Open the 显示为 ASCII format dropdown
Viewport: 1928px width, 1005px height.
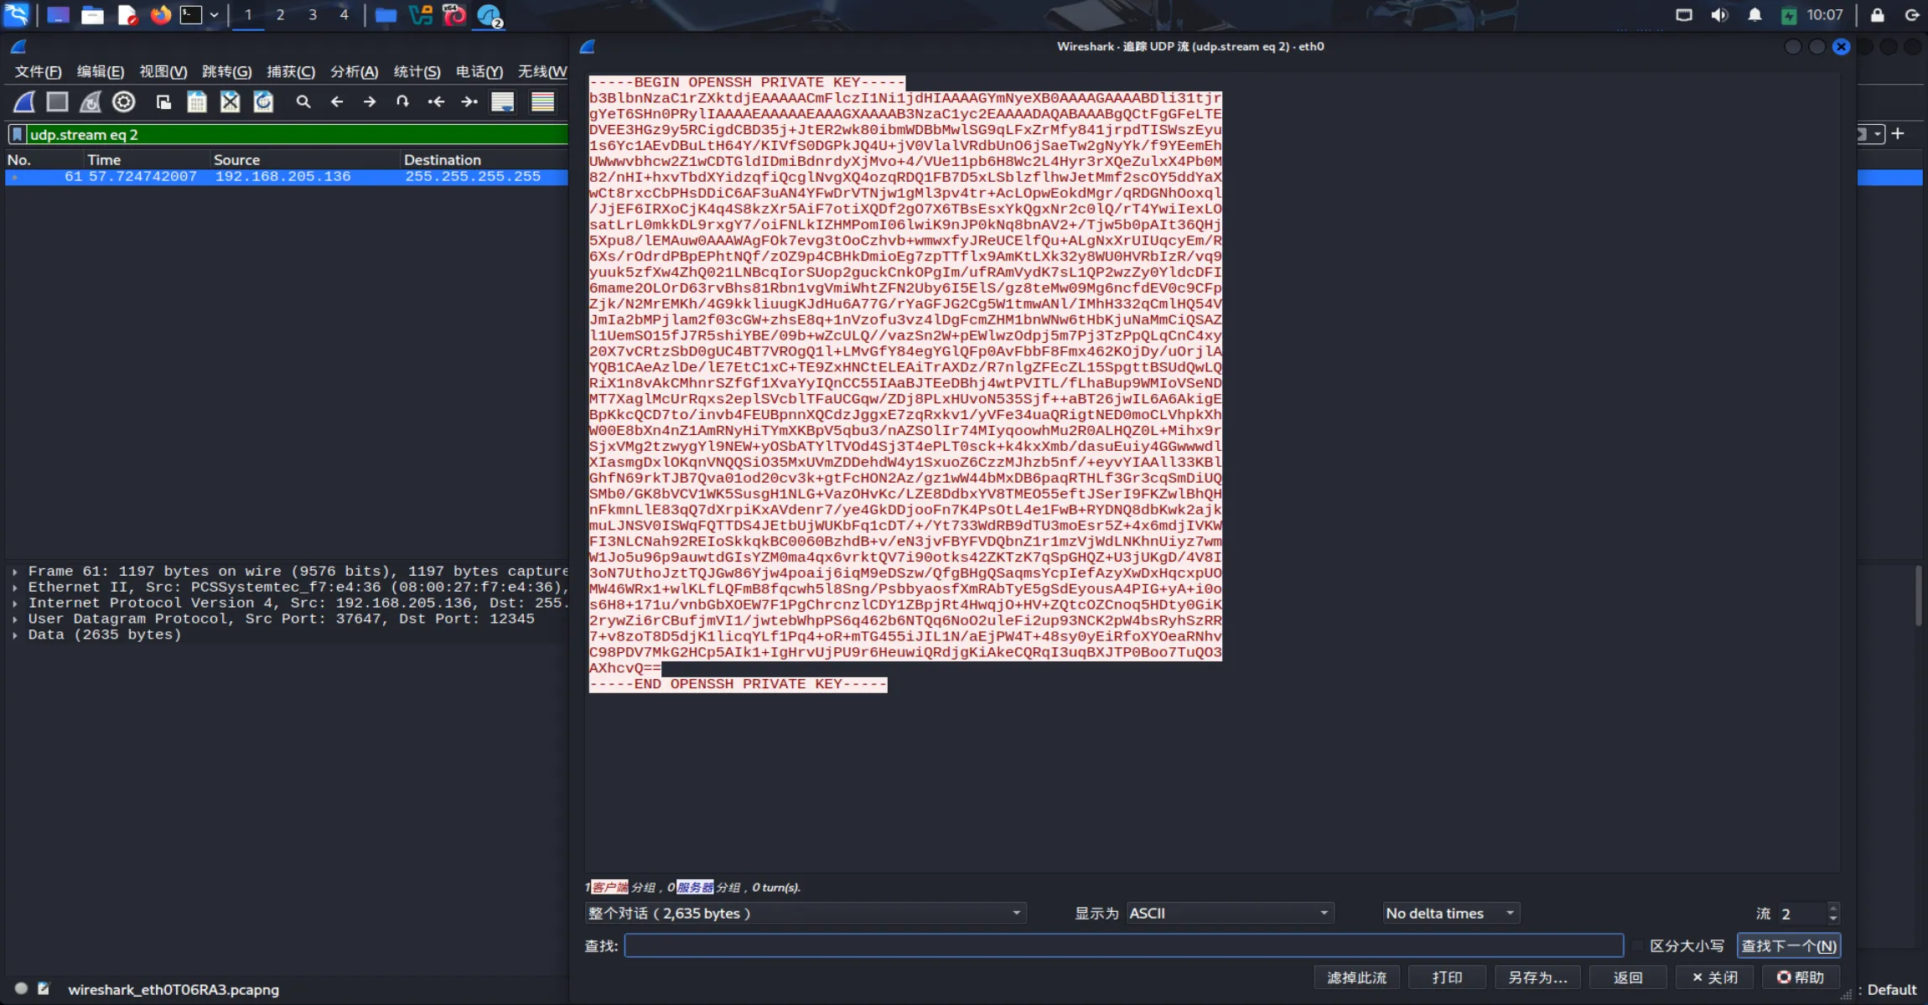[x=1229, y=913]
